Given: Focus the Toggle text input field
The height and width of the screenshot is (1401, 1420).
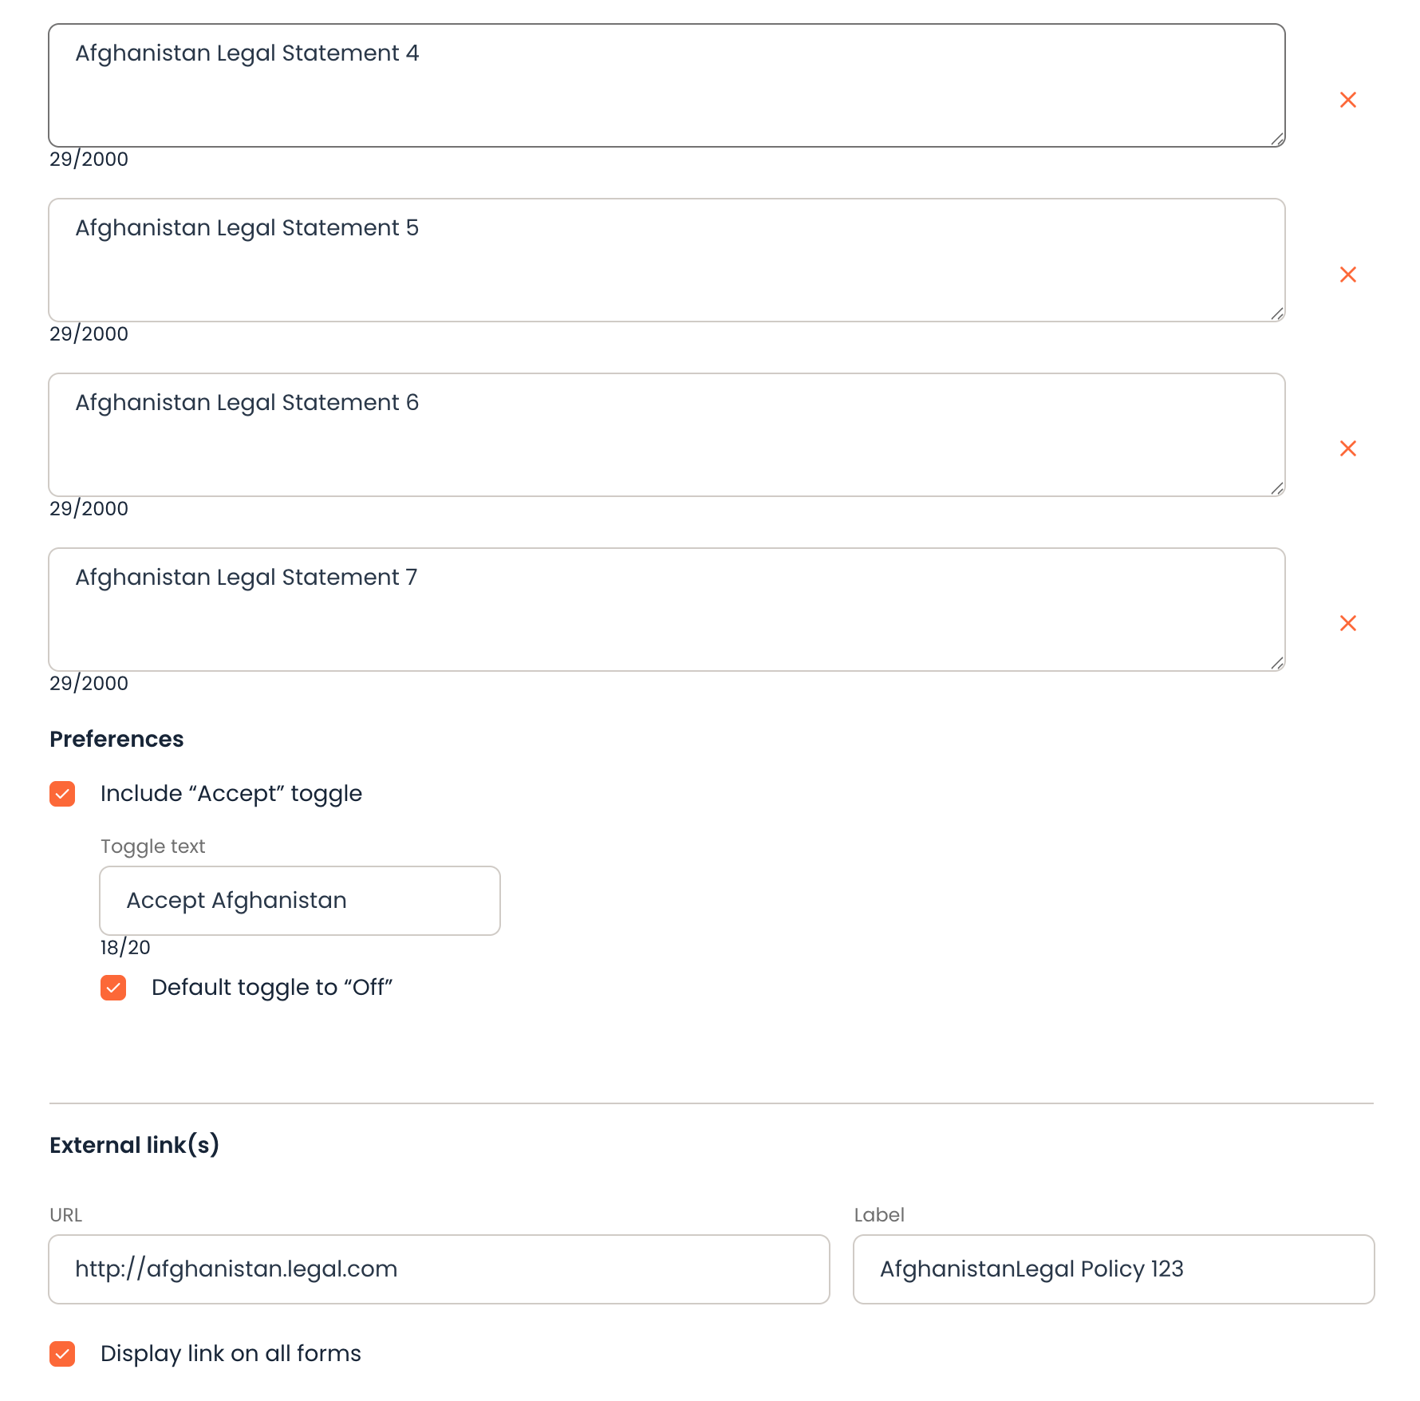Looking at the screenshot, I should [x=300, y=901].
